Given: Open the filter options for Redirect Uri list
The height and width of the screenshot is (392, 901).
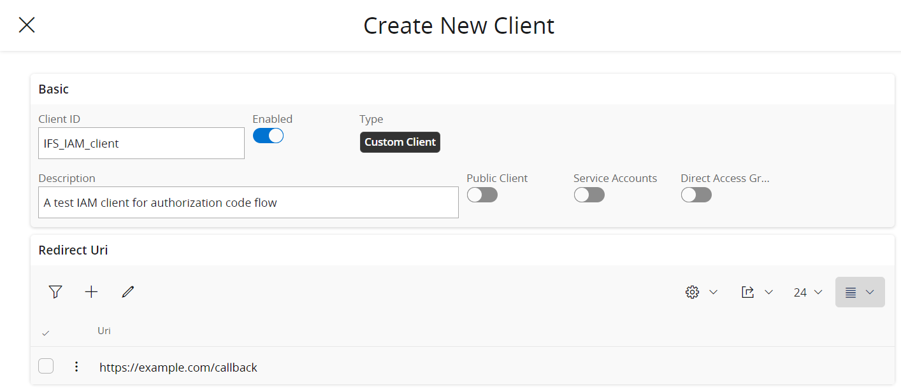Looking at the screenshot, I should 55,291.
